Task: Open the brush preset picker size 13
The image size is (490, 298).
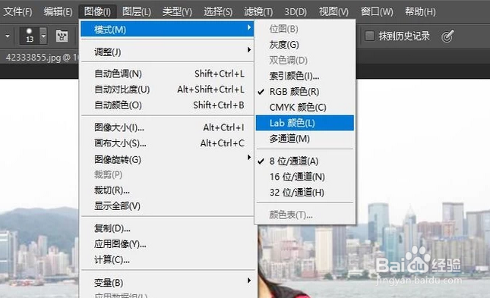Action: click(x=33, y=36)
